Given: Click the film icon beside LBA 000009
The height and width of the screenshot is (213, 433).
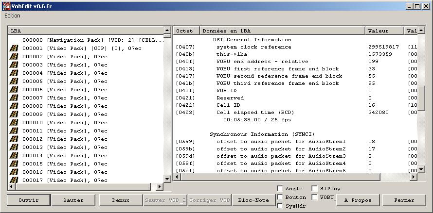Looking at the screenshot, I should click(14, 115).
